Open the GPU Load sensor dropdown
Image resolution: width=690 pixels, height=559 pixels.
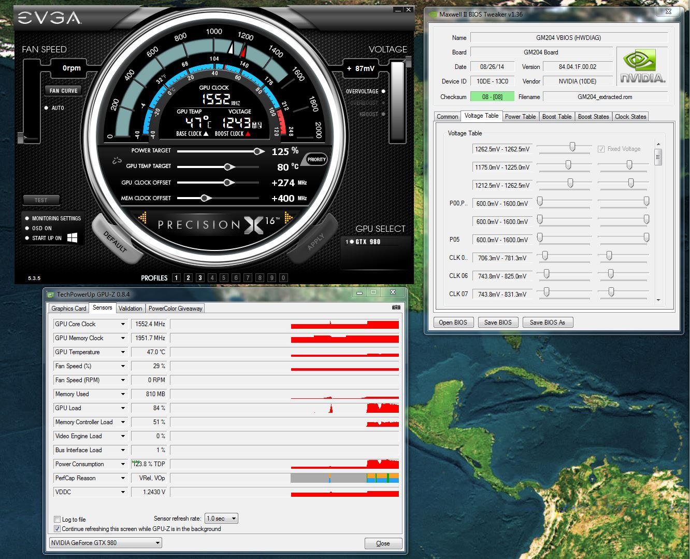coord(123,408)
